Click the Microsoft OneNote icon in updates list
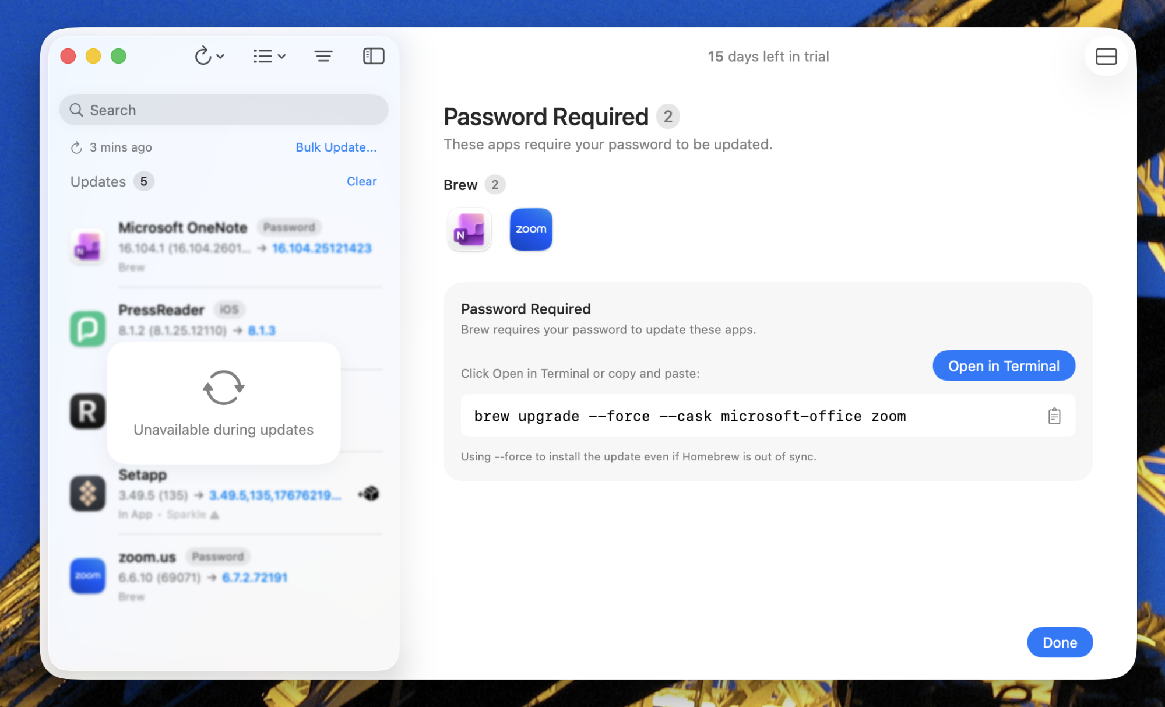 87,247
